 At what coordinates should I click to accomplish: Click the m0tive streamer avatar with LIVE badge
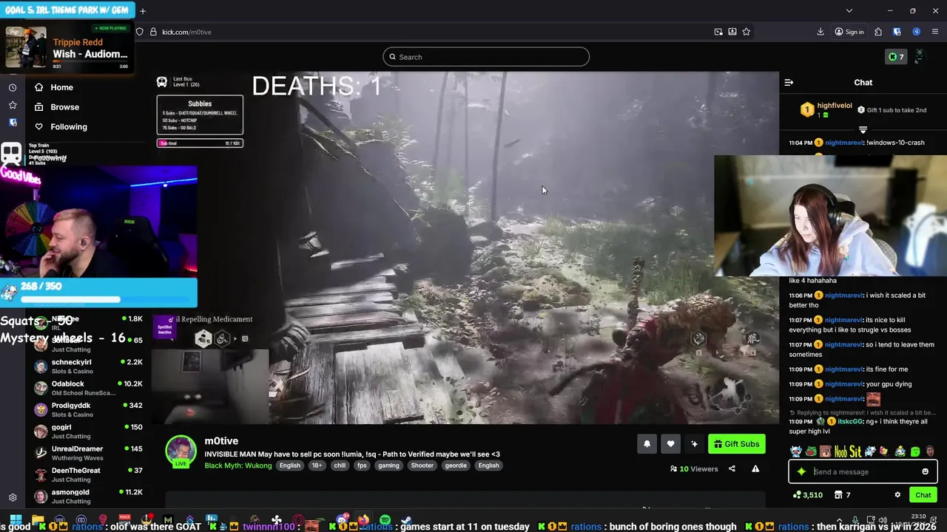pyautogui.click(x=181, y=451)
